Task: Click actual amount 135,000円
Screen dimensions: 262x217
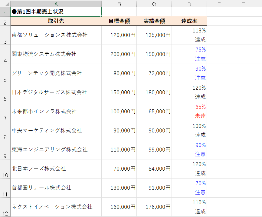Action: tap(154, 35)
